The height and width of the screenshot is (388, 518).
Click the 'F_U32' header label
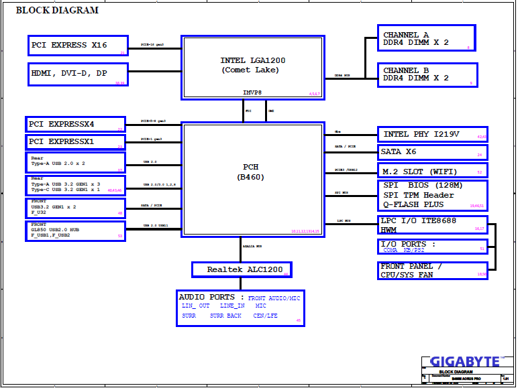(39, 212)
